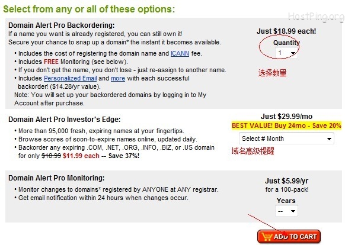Click the arrow icon of the month selector

[329, 139]
